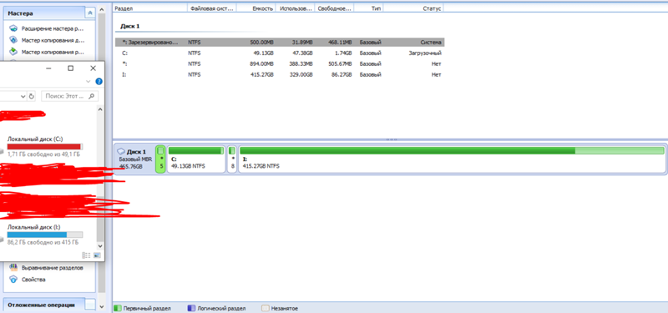
Task: Expand the Explorer ribbon chevron
Action: click(89, 81)
